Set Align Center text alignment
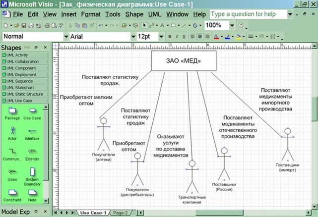This screenshot has height=217, width=318. pos(200,37)
